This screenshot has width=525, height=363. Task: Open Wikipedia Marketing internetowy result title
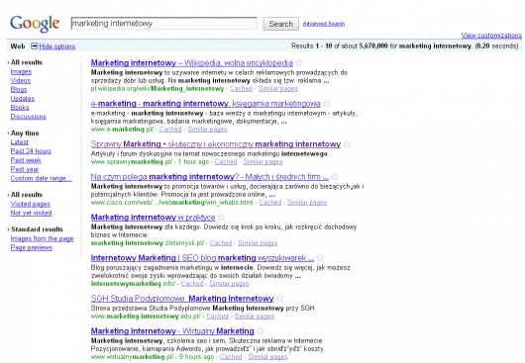coord(192,63)
